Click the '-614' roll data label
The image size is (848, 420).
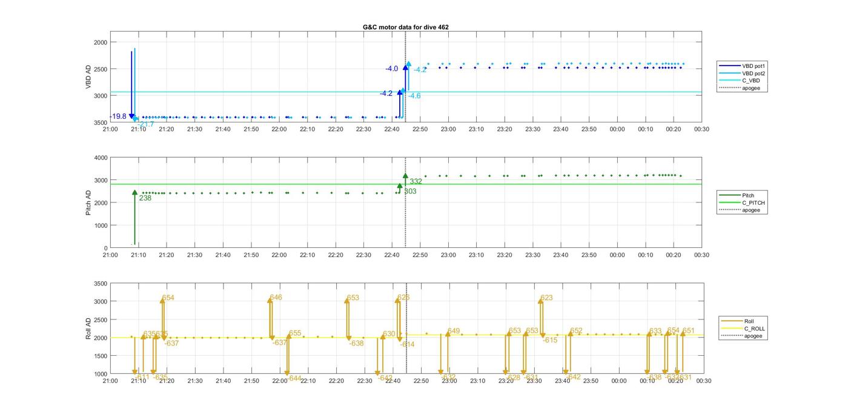coord(407,344)
